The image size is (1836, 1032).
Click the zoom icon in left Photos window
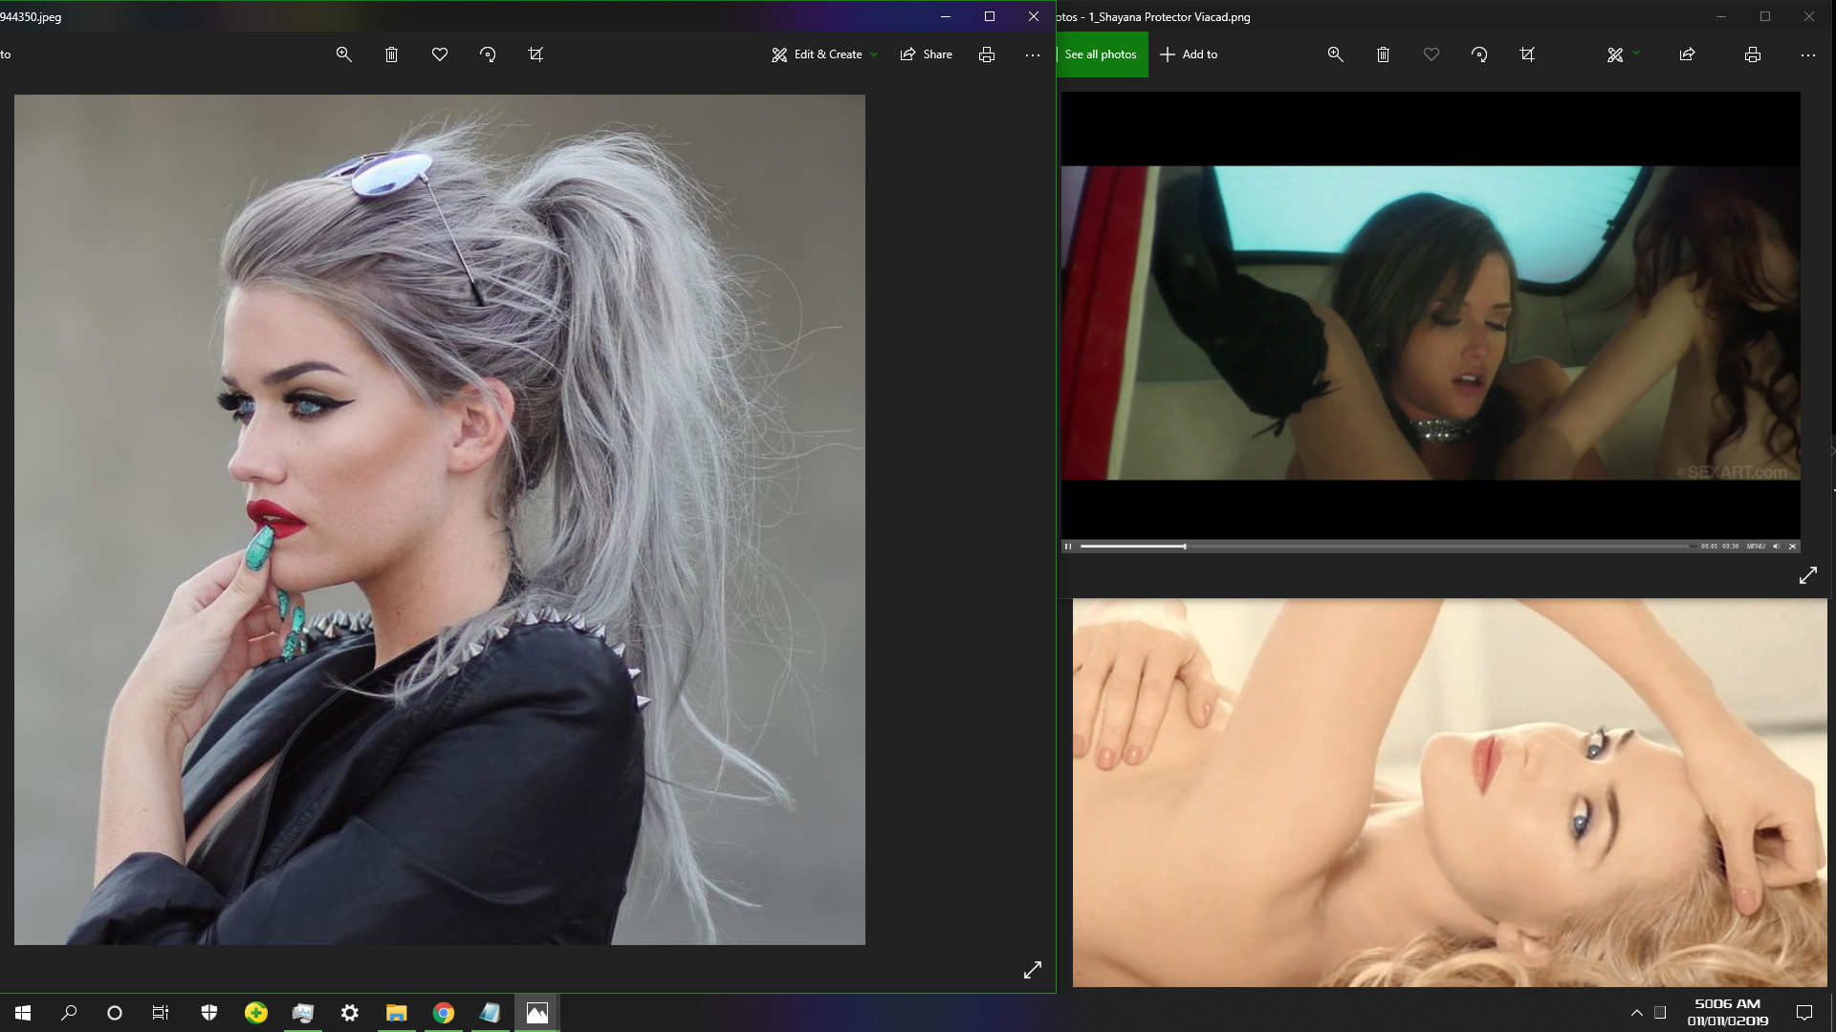point(344,54)
